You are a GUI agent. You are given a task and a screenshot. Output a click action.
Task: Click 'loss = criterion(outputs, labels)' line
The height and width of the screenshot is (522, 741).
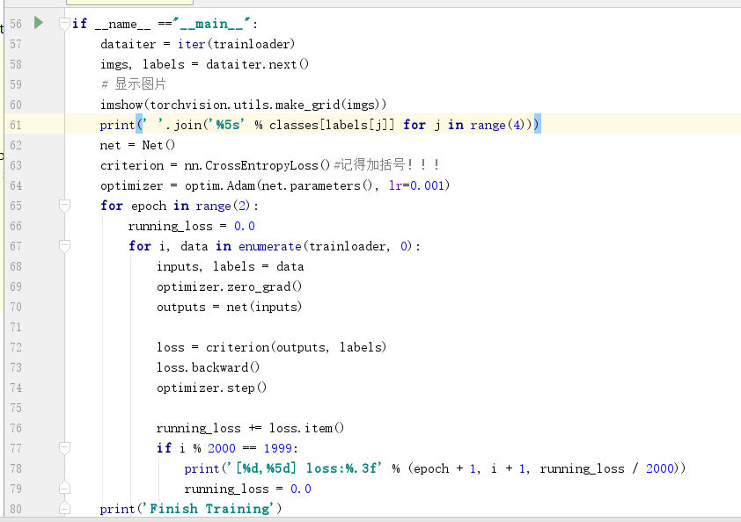271,347
